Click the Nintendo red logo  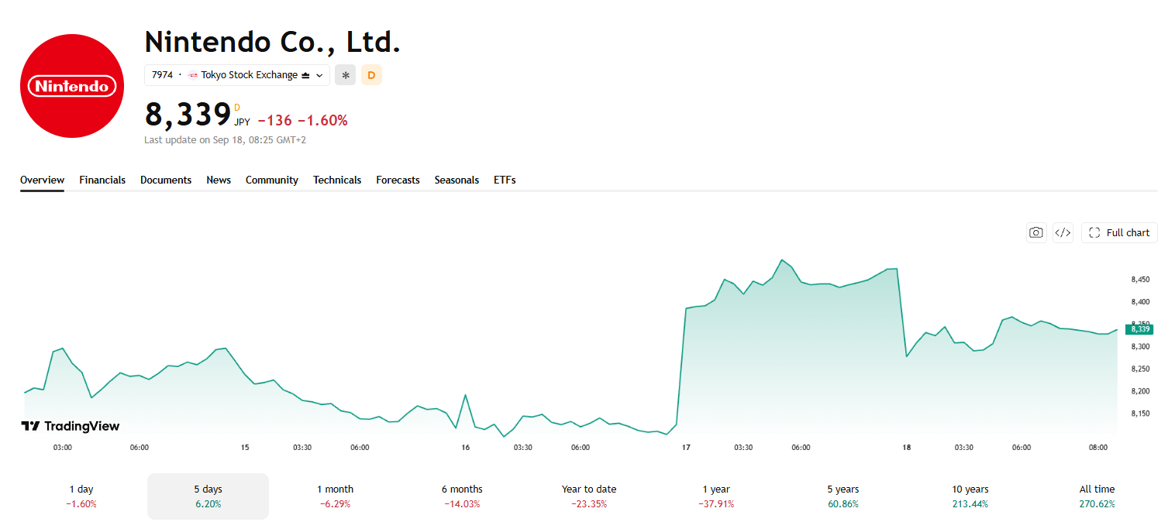[72, 86]
